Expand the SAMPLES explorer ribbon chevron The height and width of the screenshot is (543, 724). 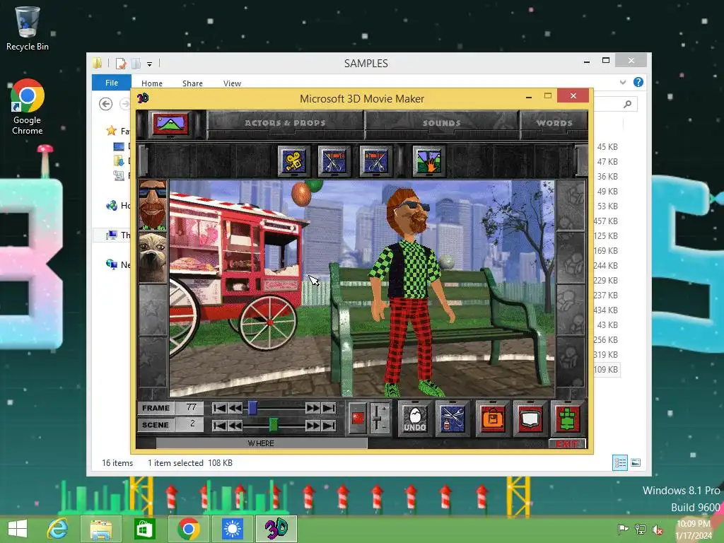[x=623, y=82]
